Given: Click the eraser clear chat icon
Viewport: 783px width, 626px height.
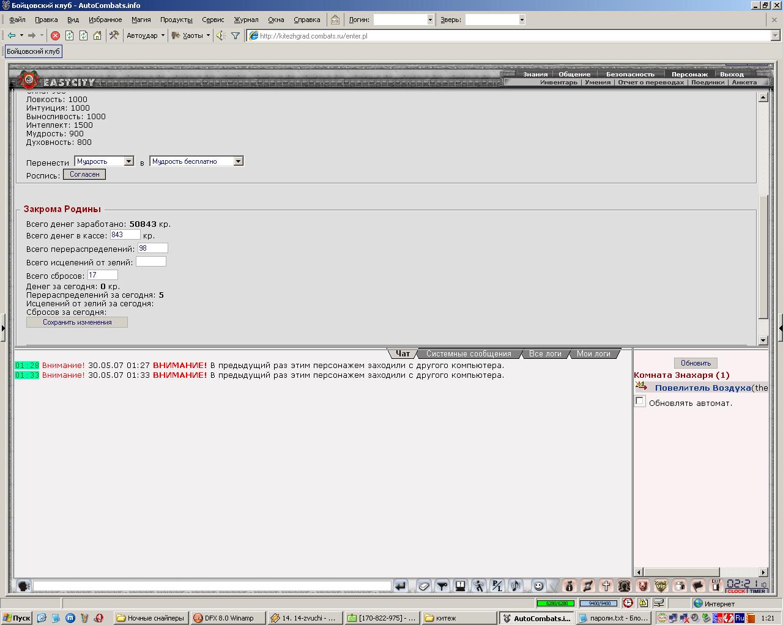Looking at the screenshot, I should [x=424, y=586].
